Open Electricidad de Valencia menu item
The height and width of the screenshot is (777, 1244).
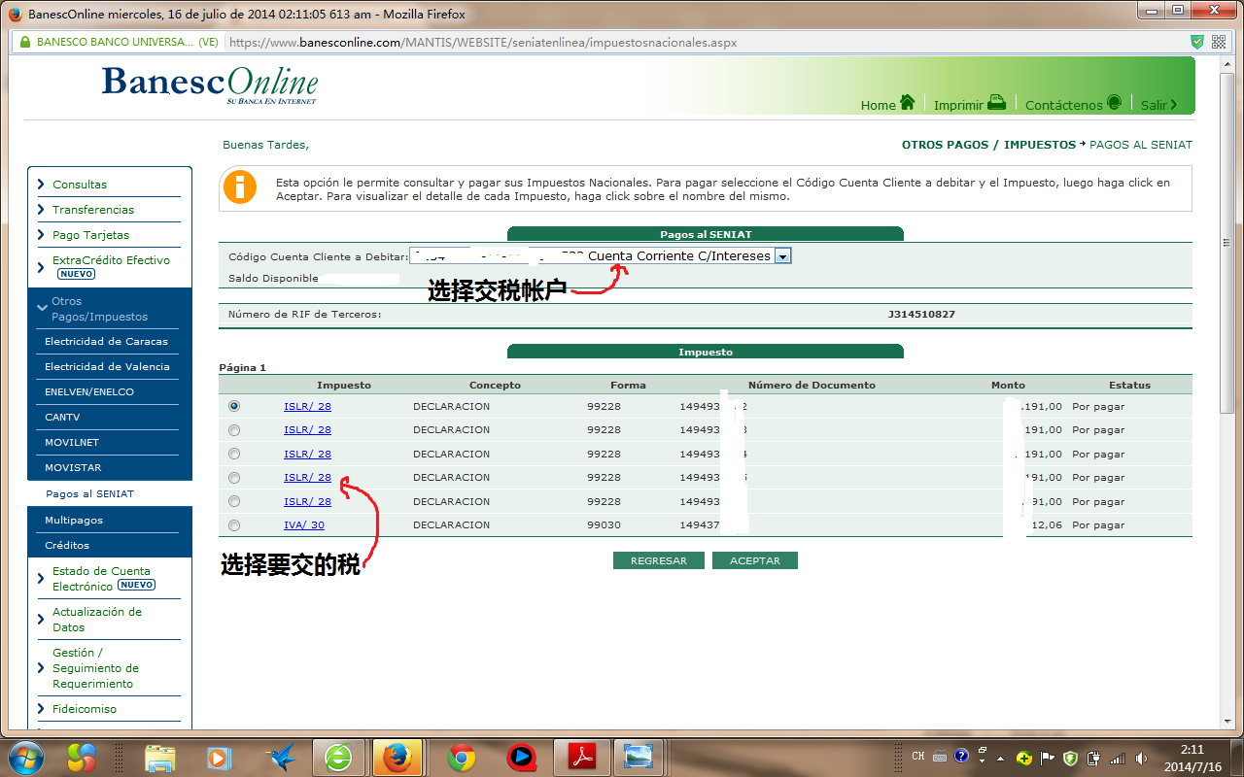tap(107, 367)
